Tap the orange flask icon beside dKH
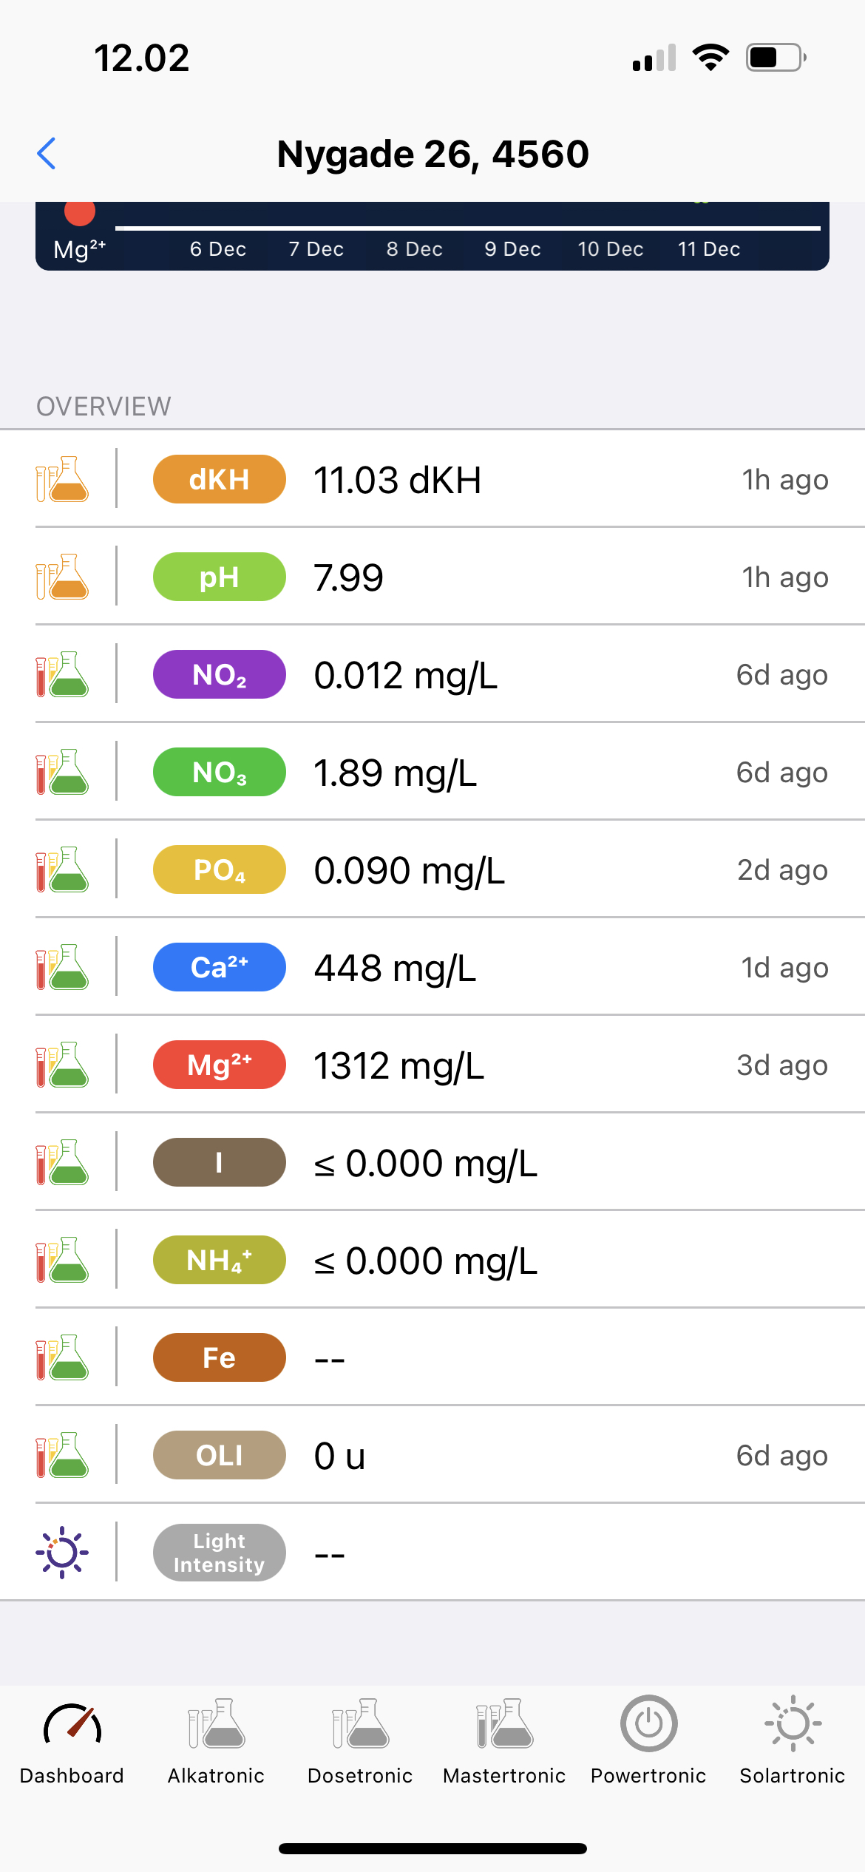This screenshot has height=1872, width=865. (x=62, y=479)
